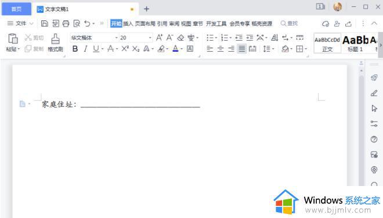Click the 查找 search box
Screen dimensions: 383x218
pyautogui.click(x=289, y=23)
